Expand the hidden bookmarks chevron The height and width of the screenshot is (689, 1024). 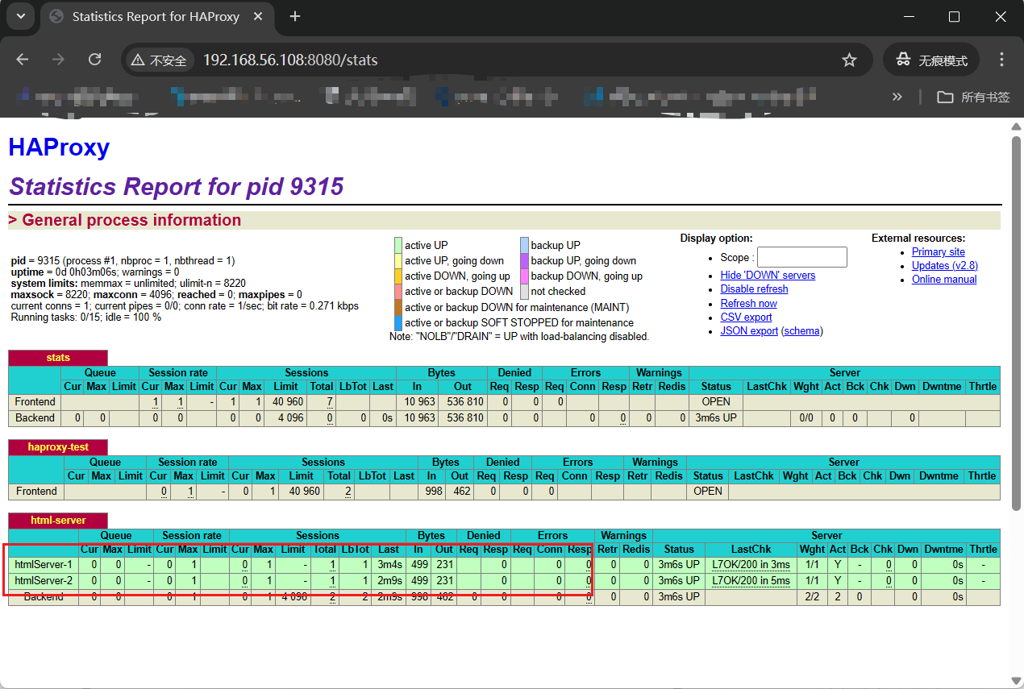[897, 97]
